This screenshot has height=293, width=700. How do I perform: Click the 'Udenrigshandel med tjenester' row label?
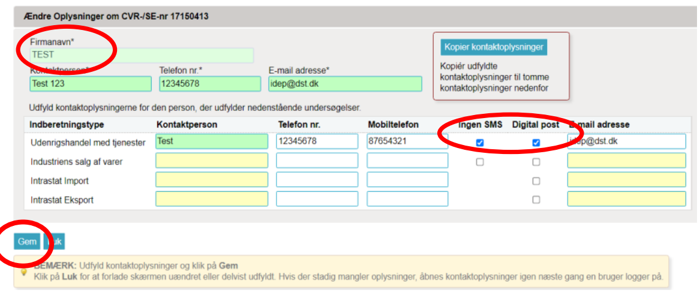[88, 143]
